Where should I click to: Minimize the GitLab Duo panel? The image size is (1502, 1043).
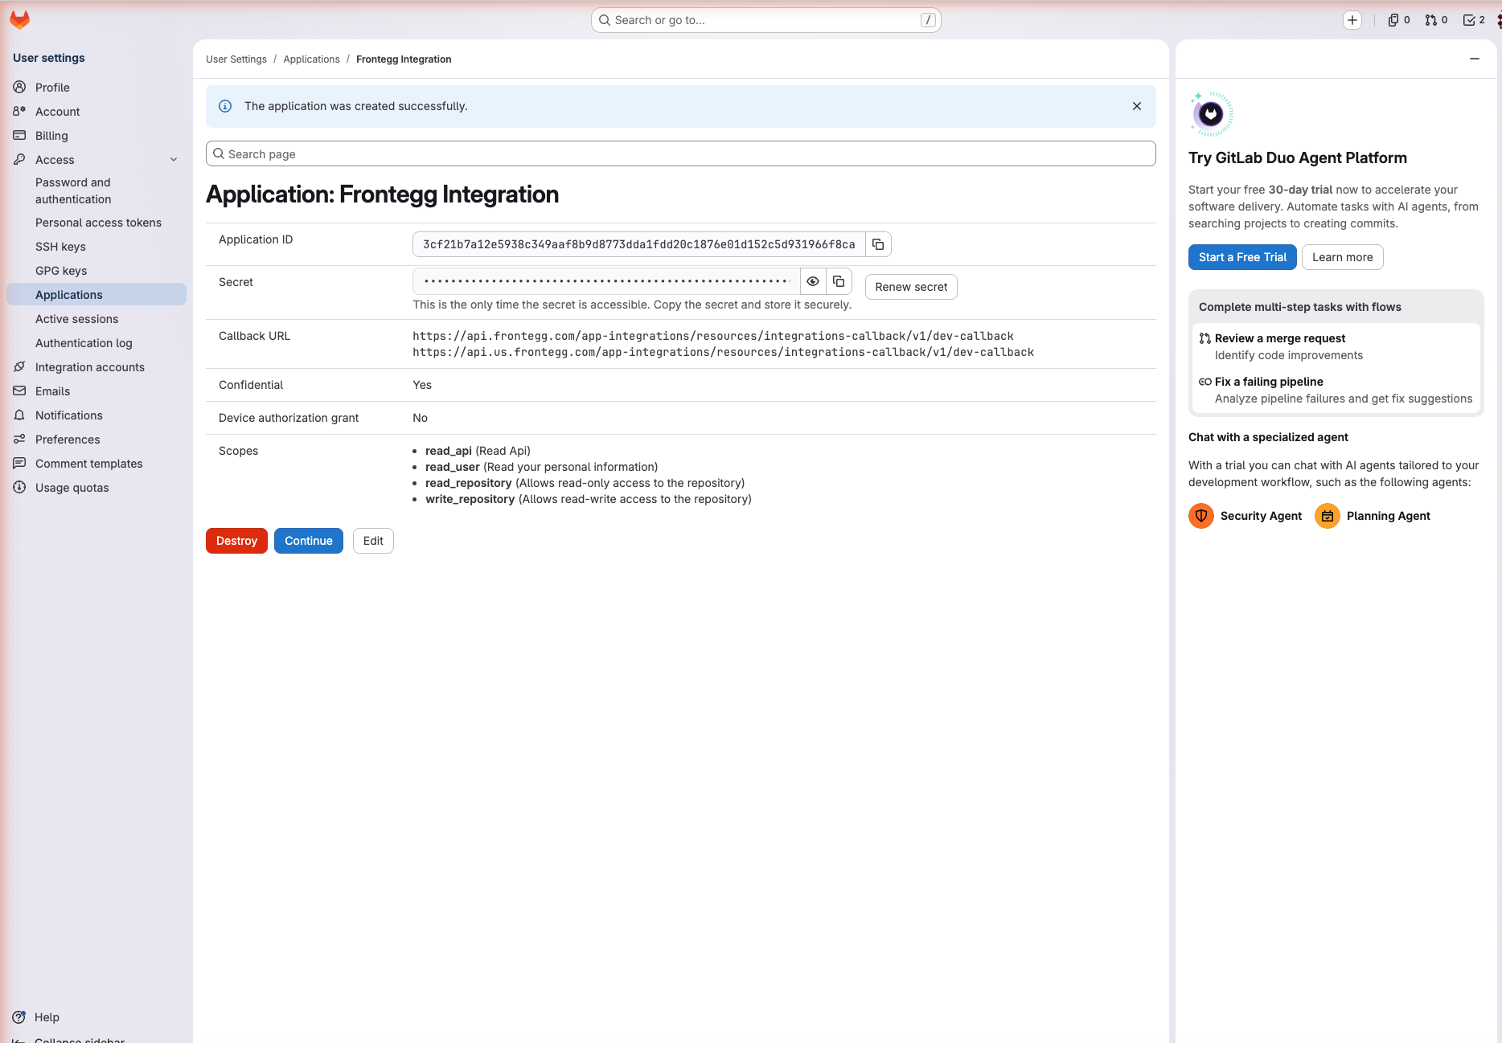click(x=1475, y=59)
